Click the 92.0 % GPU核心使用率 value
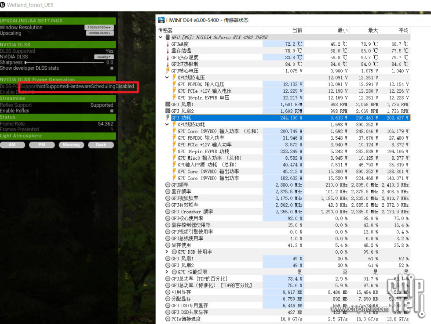The height and width of the screenshot is (324, 431). (295, 218)
